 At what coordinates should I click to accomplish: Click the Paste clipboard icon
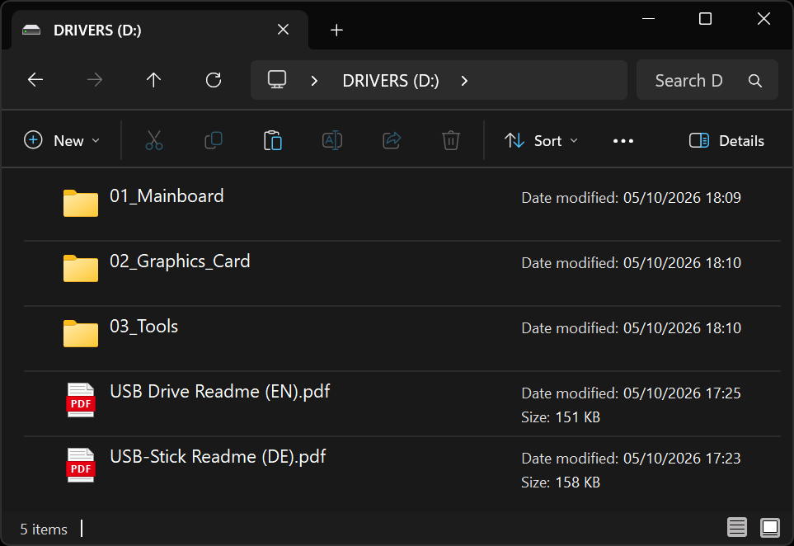(272, 140)
